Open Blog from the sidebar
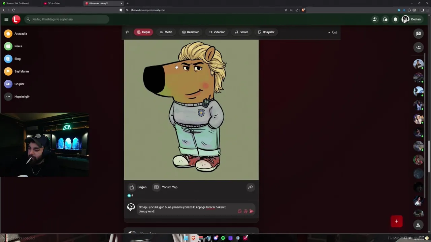This screenshot has width=431, height=242. (x=12, y=59)
